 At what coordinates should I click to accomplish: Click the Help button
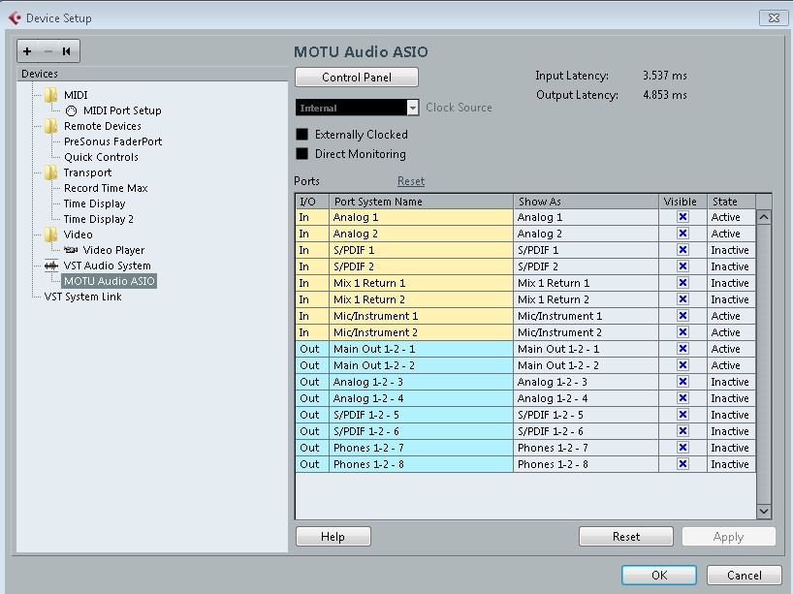pos(333,537)
